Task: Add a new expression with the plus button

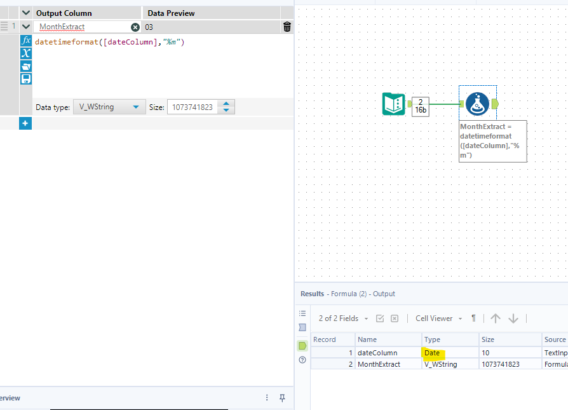Action: [25, 123]
